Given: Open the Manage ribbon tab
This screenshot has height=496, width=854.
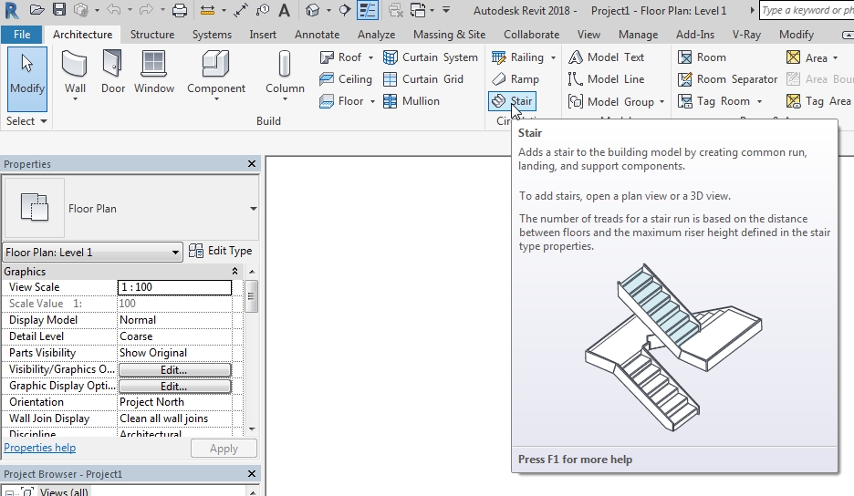Looking at the screenshot, I should click(x=638, y=35).
